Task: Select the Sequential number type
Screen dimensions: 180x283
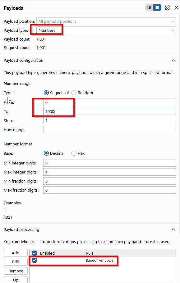Action: pos(56,93)
